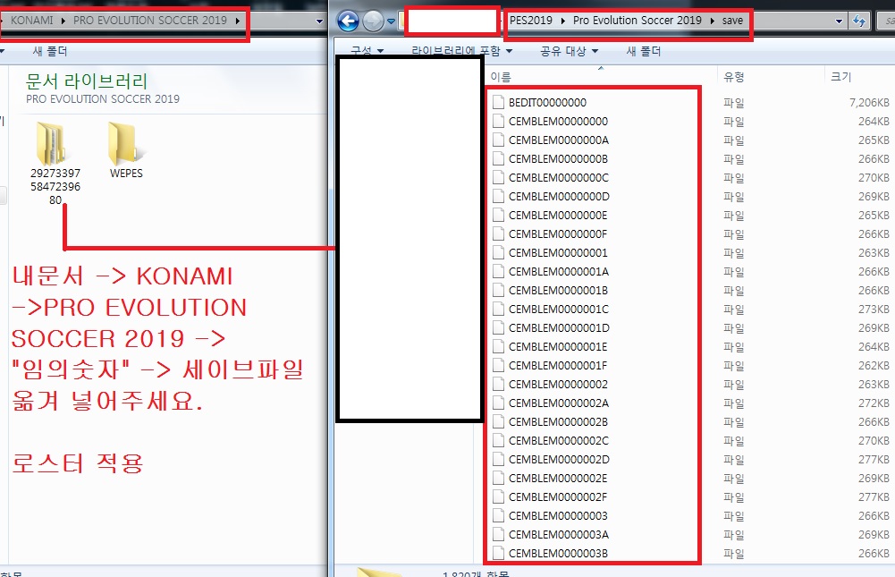The image size is (895, 577).
Task: Select the file name CEMBLEM00000003
Action: [x=558, y=516]
